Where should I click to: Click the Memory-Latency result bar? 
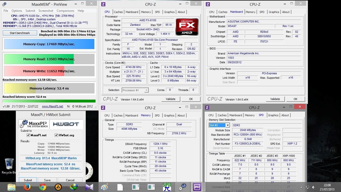point(49,88)
